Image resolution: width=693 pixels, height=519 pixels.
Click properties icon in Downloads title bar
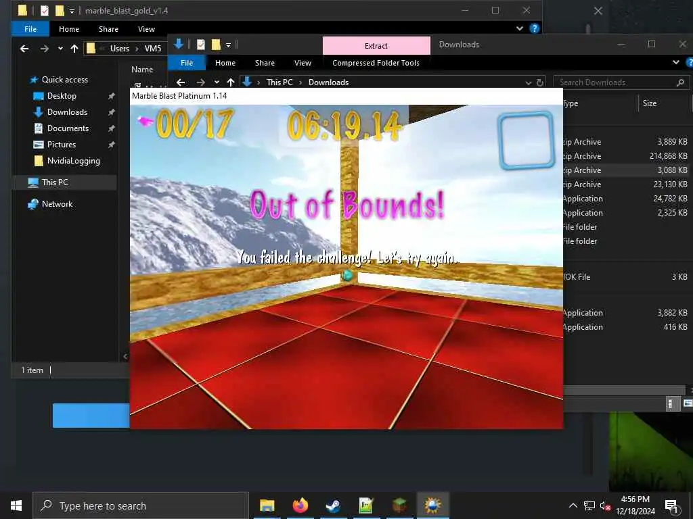pos(200,45)
